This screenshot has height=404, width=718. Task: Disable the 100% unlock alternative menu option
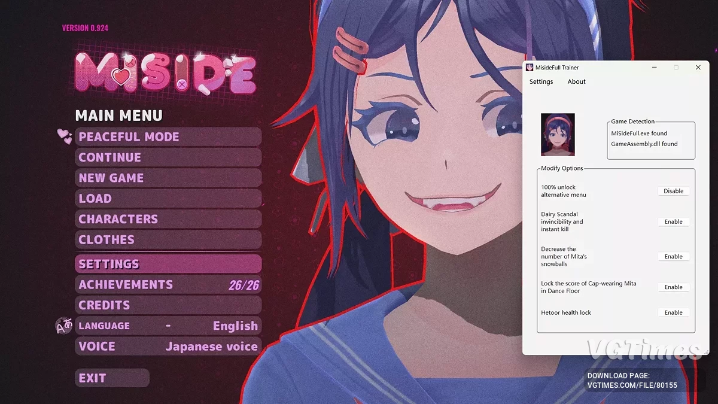(673, 191)
